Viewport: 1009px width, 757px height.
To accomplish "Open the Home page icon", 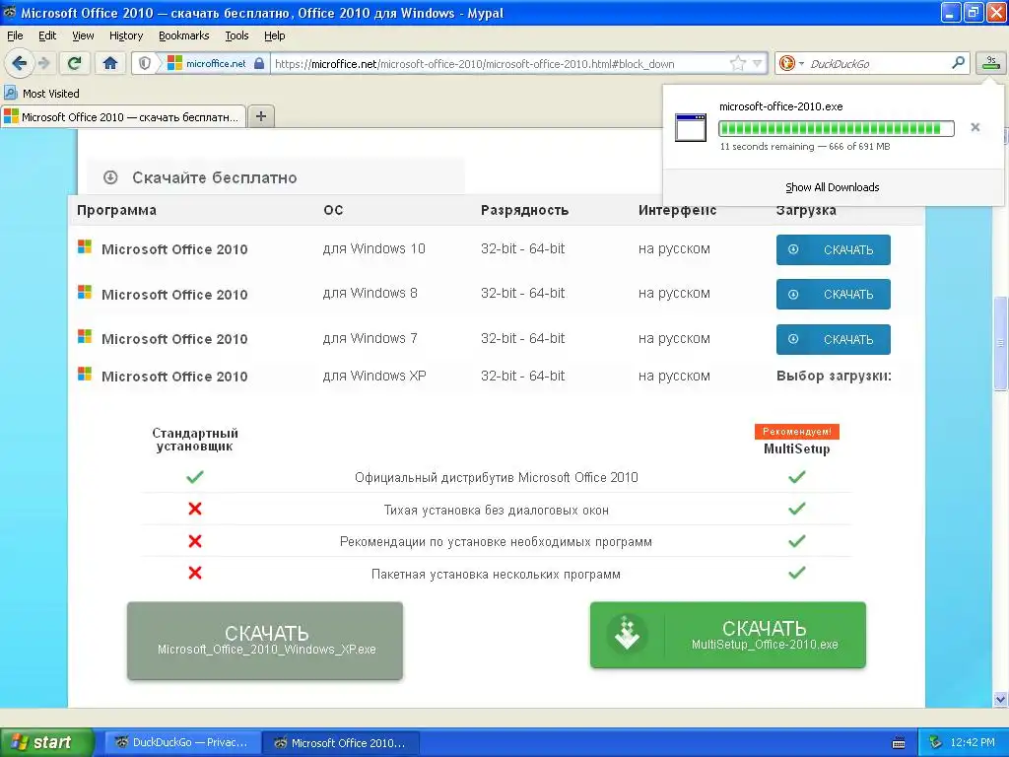I will pyautogui.click(x=110, y=63).
